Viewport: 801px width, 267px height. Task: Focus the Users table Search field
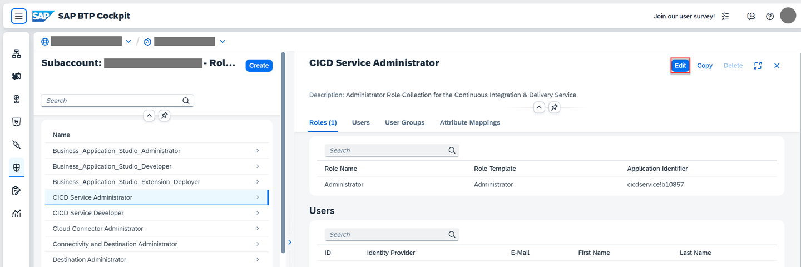pos(392,234)
